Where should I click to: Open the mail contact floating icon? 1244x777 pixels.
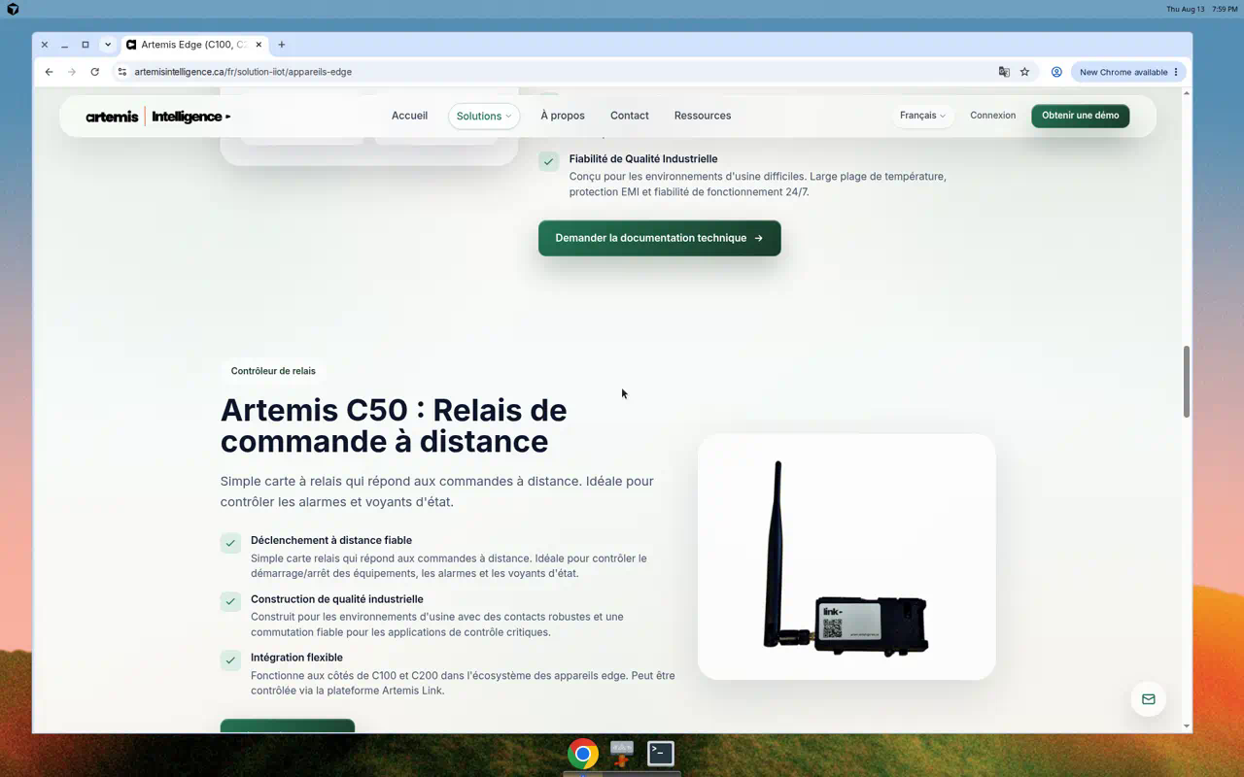[1148, 699]
